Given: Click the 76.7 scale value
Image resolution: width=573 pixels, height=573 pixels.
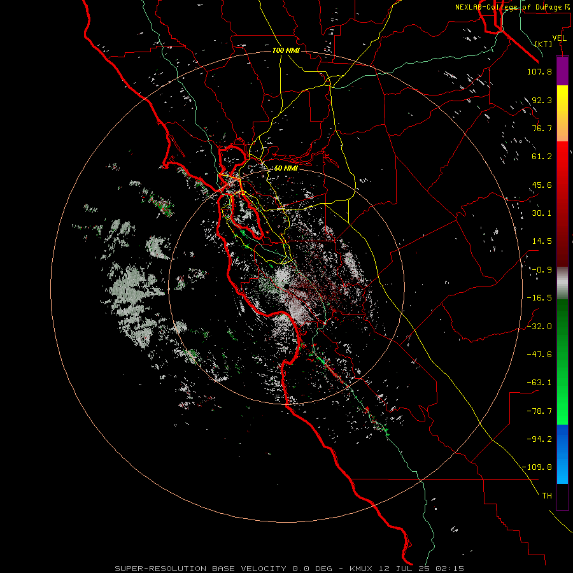Looking at the screenshot, I should point(542,128).
